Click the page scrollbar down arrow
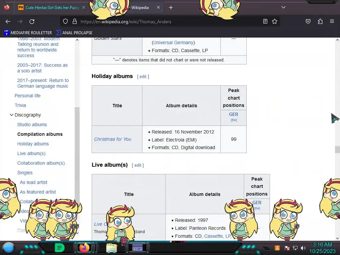340x255 pixels. click(x=337, y=238)
